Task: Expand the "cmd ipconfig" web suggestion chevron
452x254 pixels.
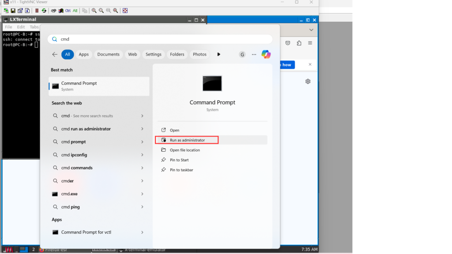Action: [142, 155]
